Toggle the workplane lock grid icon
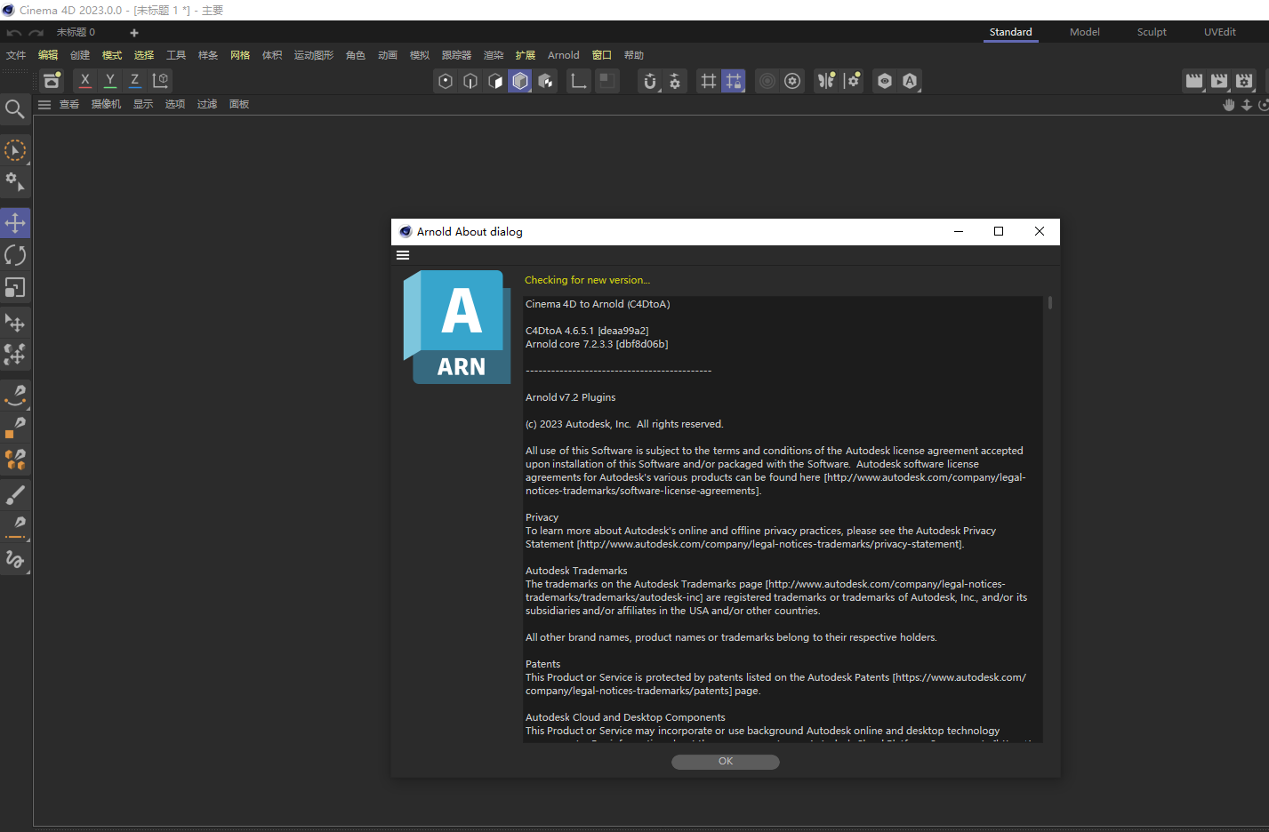Image resolution: width=1269 pixels, height=832 pixels. tap(734, 81)
